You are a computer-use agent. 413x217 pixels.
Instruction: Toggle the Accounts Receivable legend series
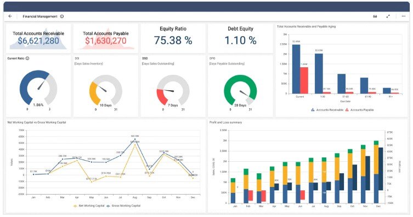[x=327, y=110]
